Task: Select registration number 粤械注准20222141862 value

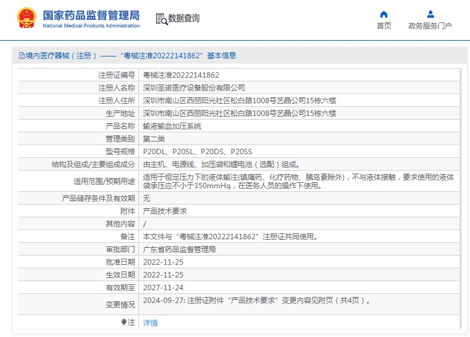Action: pos(181,75)
